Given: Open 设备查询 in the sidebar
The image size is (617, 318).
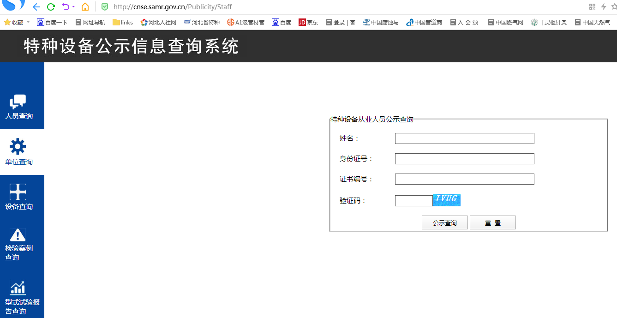Looking at the screenshot, I should (19, 197).
